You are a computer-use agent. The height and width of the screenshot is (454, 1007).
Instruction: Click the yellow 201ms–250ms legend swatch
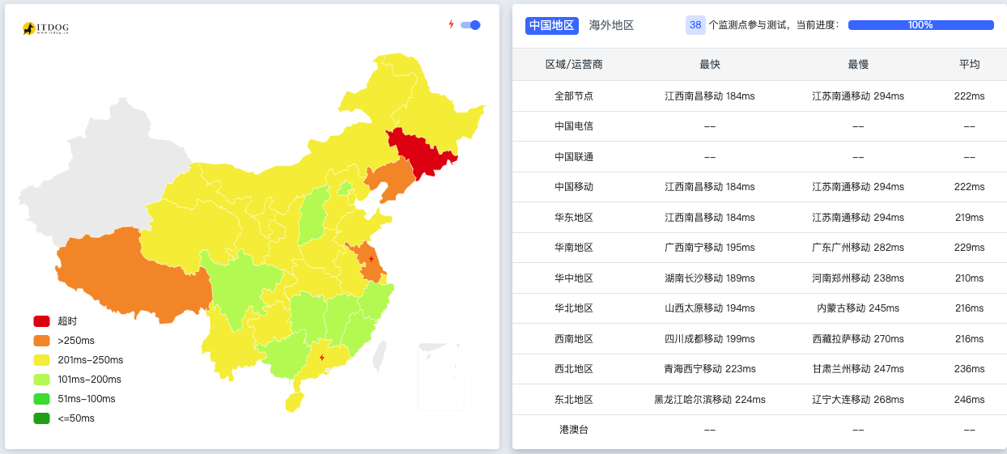(x=41, y=360)
